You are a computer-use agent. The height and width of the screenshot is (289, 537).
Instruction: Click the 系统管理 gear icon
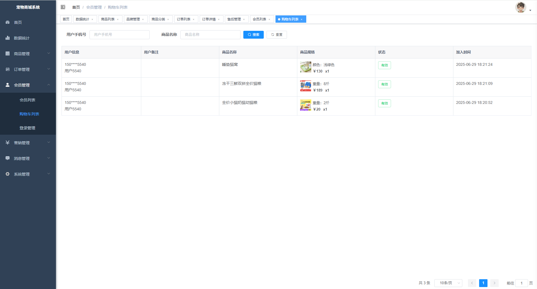coord(8,174)
